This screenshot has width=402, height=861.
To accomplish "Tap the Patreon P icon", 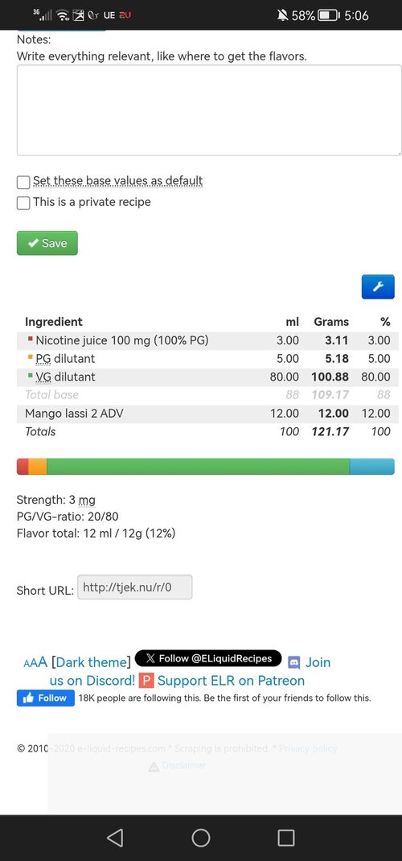I will pyautogui.click(x=146, y=681).
